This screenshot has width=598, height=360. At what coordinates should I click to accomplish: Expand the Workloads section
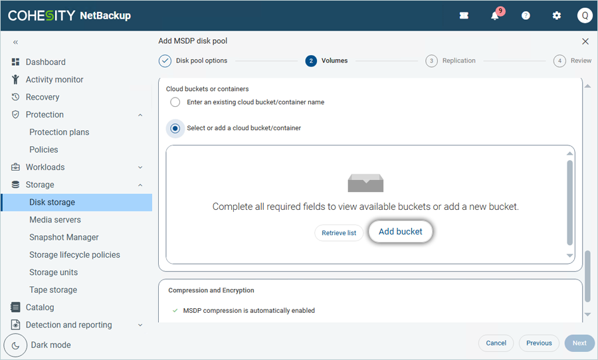pyautogui.click(x=140, y=167)
